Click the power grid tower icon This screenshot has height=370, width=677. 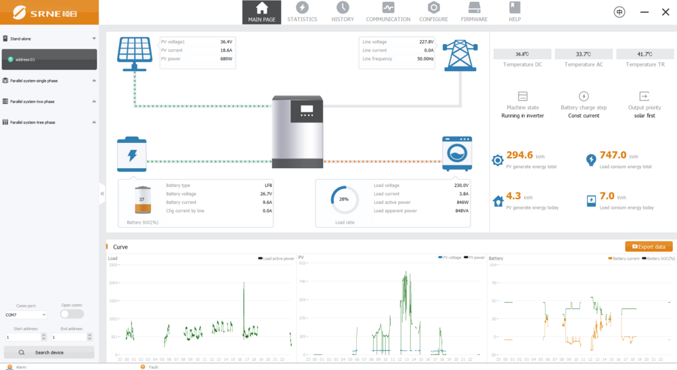pyautogui.click(x=460, y=54)
